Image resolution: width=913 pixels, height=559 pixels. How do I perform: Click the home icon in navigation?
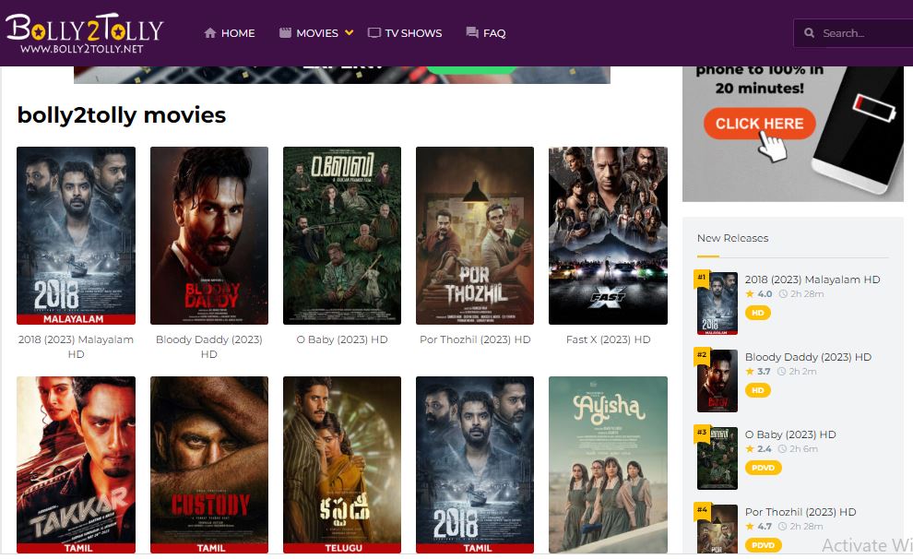tap(210, 33)
